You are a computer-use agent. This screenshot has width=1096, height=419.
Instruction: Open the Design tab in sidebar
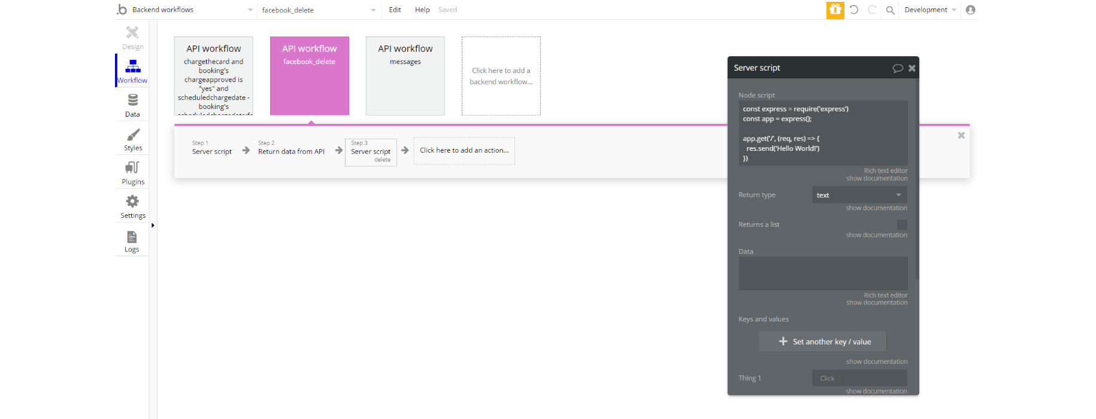132,37
